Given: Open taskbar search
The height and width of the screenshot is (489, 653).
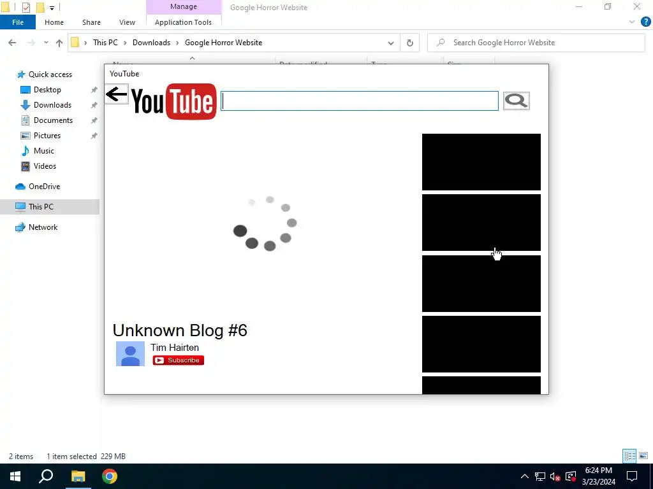Looking at the screenshot, I should tap(46, 476).
